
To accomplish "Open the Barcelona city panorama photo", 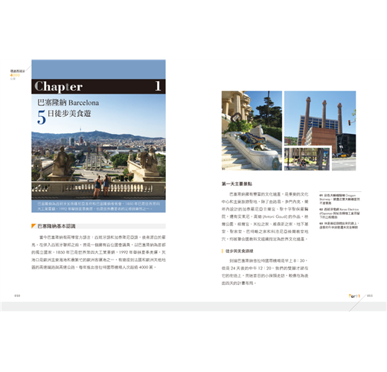I will tap(98, 164).
